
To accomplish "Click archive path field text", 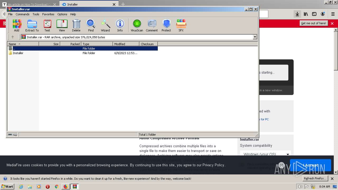I will coord(66,37).
